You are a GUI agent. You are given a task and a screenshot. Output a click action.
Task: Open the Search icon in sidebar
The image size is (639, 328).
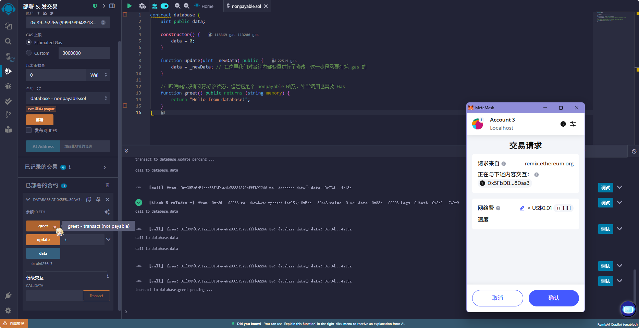pyautogui.click(x=8, y=41)
